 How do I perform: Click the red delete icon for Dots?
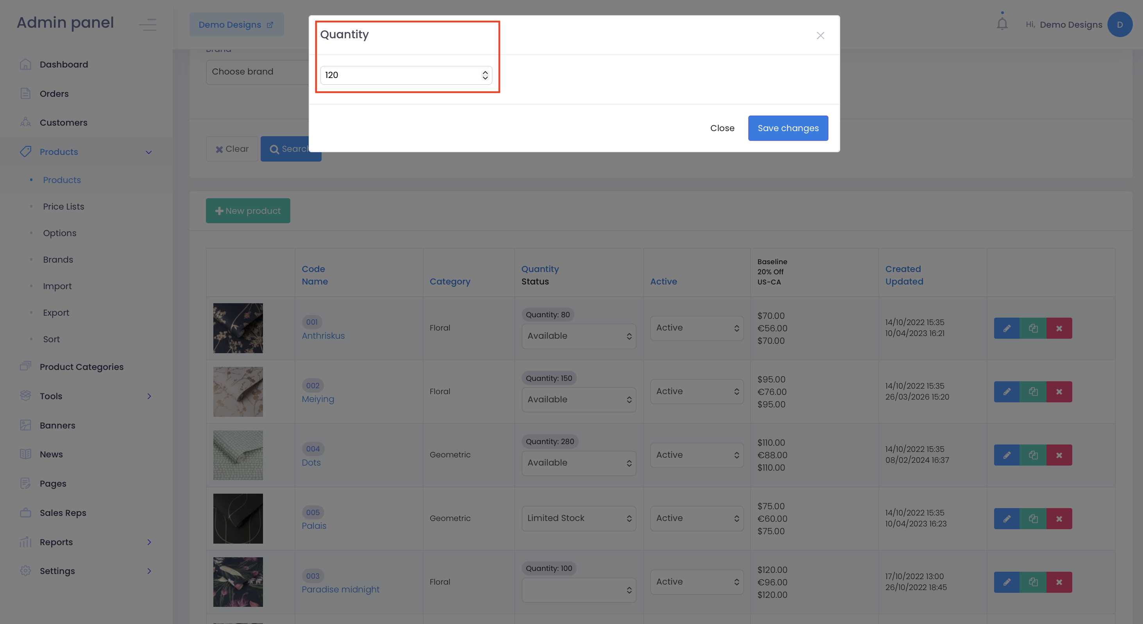[1059, 455]
